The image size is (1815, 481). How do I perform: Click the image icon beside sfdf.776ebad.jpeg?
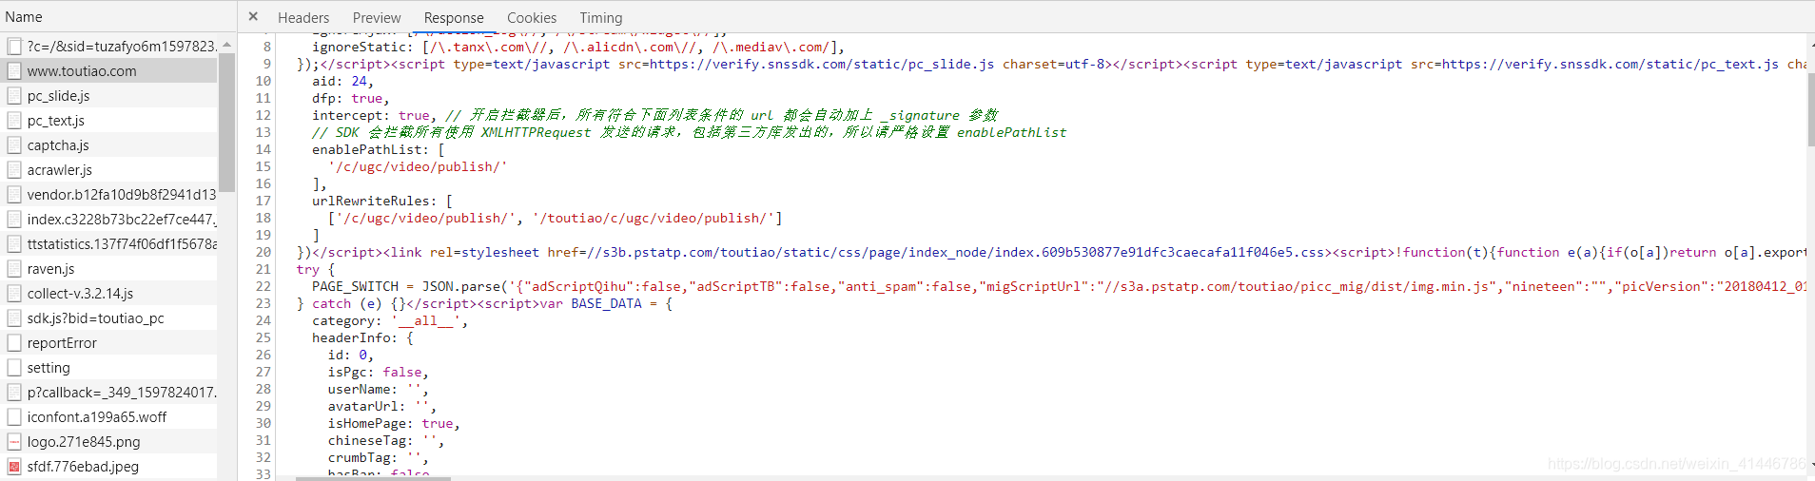[14, 466]
